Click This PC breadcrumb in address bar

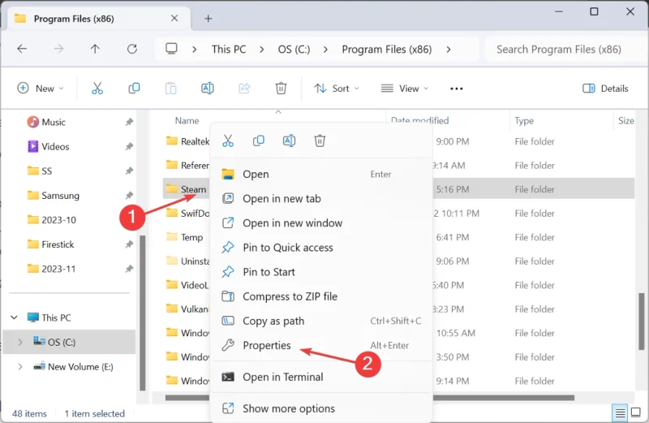click(x=229, y=50)
